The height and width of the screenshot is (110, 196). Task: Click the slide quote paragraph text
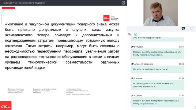coord(62,46)
